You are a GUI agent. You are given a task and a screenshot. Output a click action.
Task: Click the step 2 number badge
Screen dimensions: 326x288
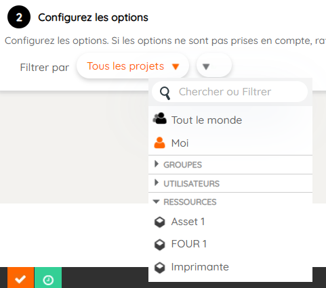(19, 17)
